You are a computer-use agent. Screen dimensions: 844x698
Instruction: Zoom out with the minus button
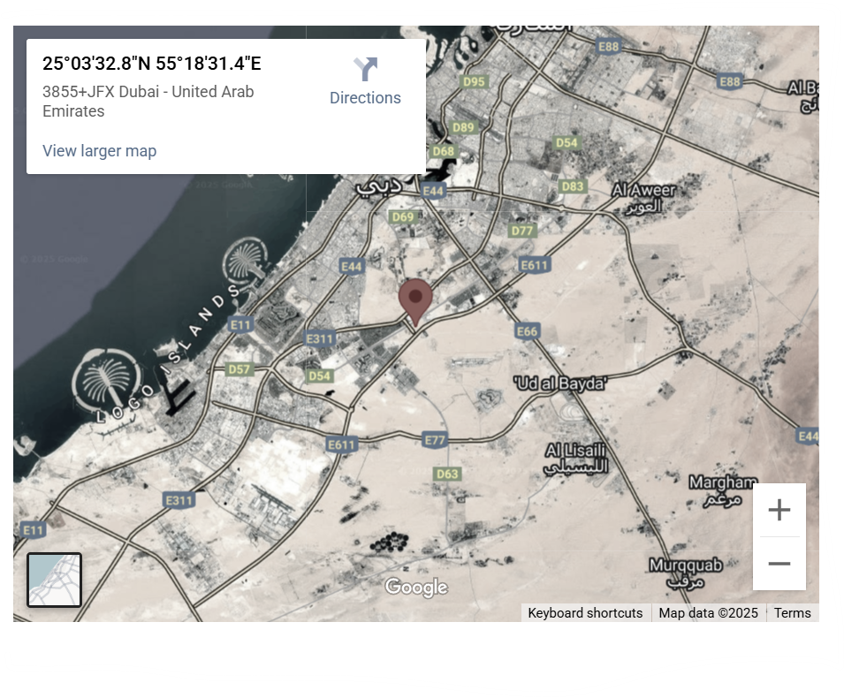click(779, 564)
